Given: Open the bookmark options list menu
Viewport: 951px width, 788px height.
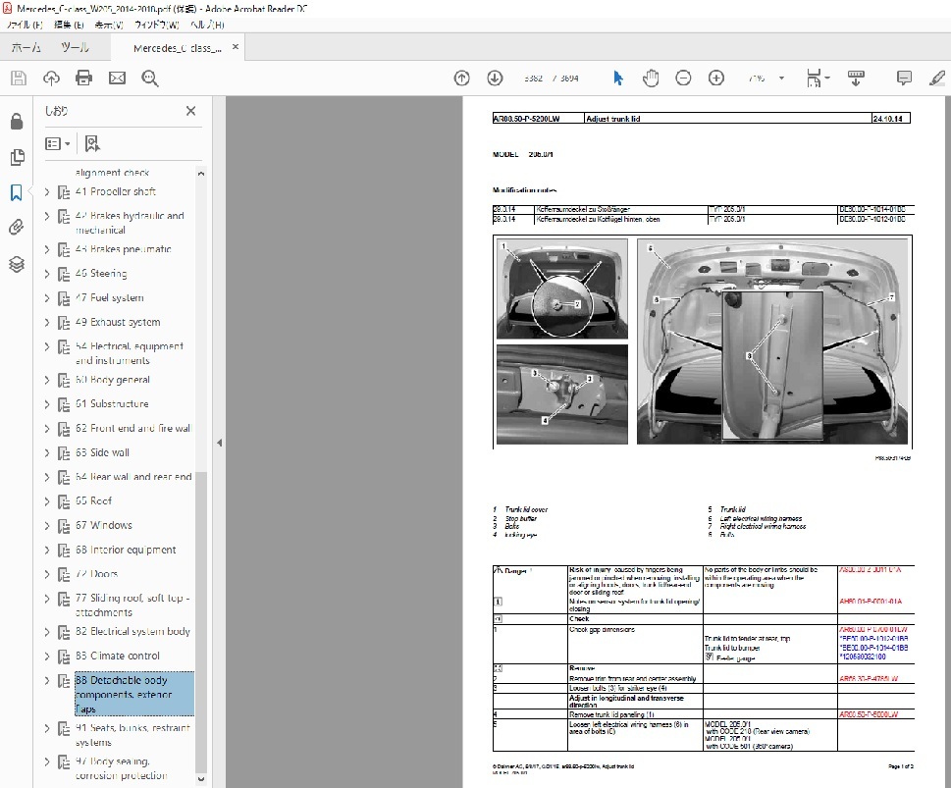Looking at the screenshot, I should click(x=58, y=144).
